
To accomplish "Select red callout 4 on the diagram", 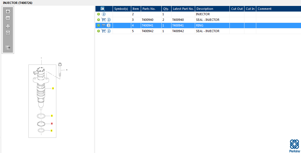I will click(52, 124).
